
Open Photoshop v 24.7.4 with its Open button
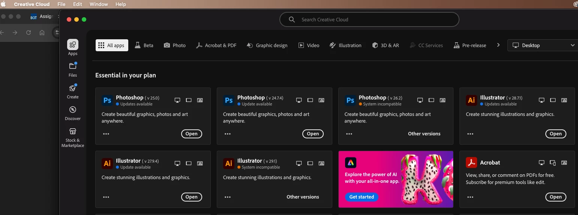[313, 134]
